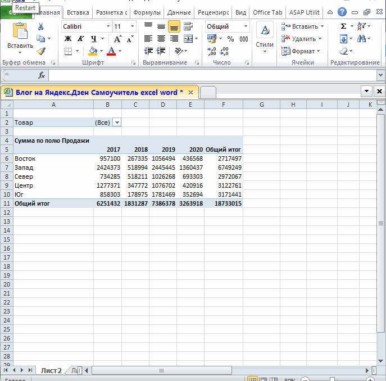The width and height of the screenshot is (386, 381).
Task: Switch to the Формулы ribbon tab
Action: [147, 12]
